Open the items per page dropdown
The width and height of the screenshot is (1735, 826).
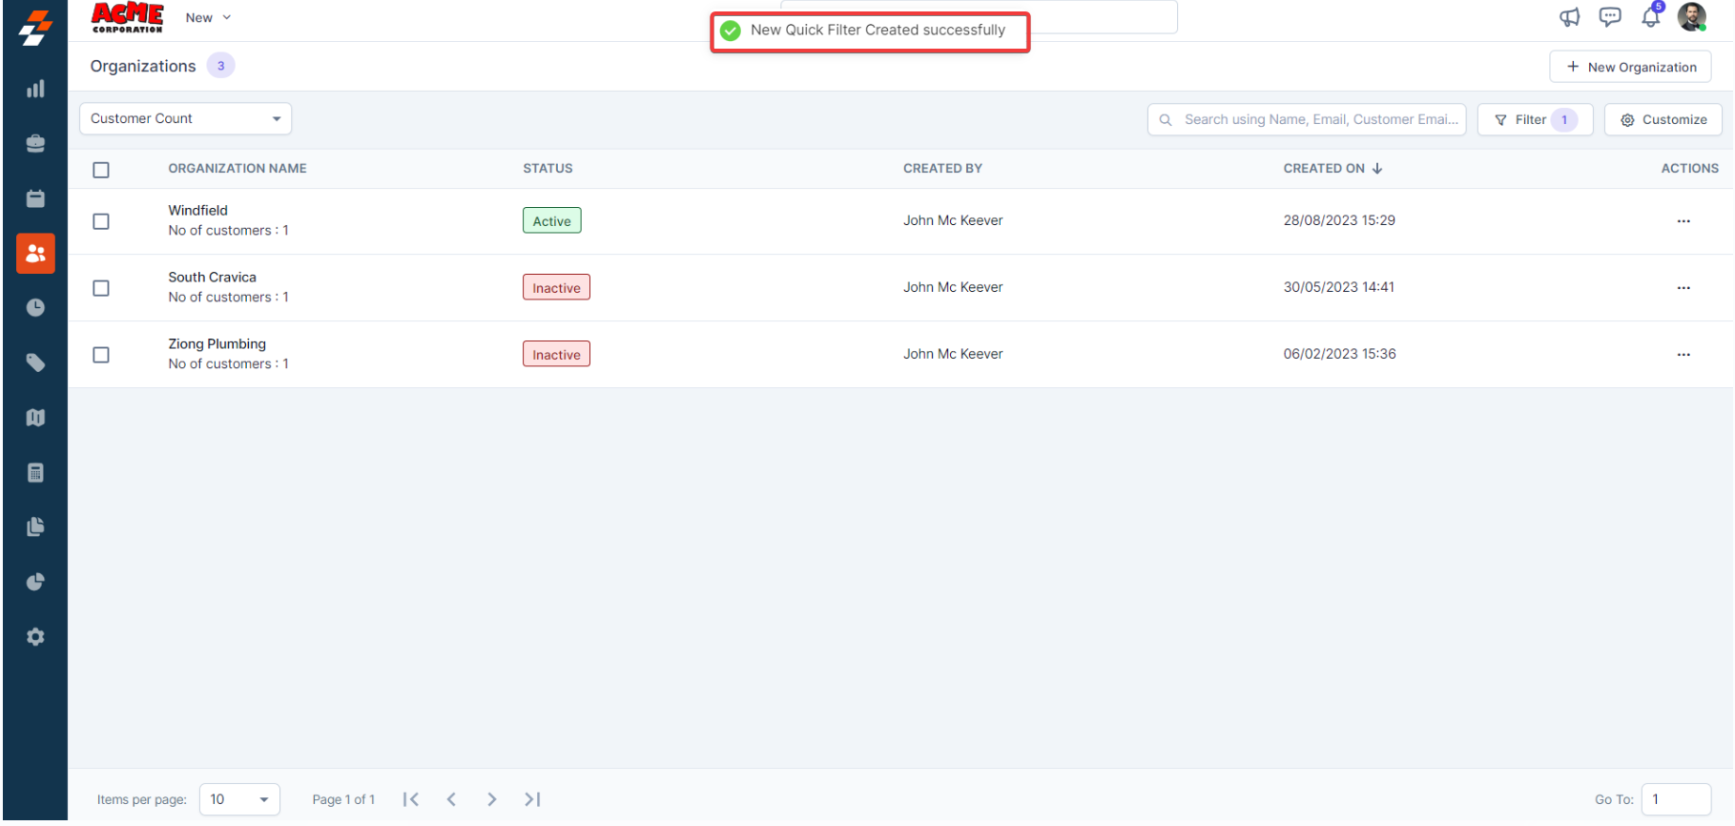click(x=239, y=799)
